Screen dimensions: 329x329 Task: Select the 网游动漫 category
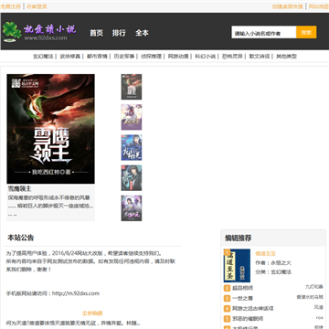178,56
